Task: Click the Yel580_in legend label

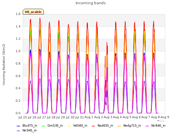Action: click(x=80, y=126)
